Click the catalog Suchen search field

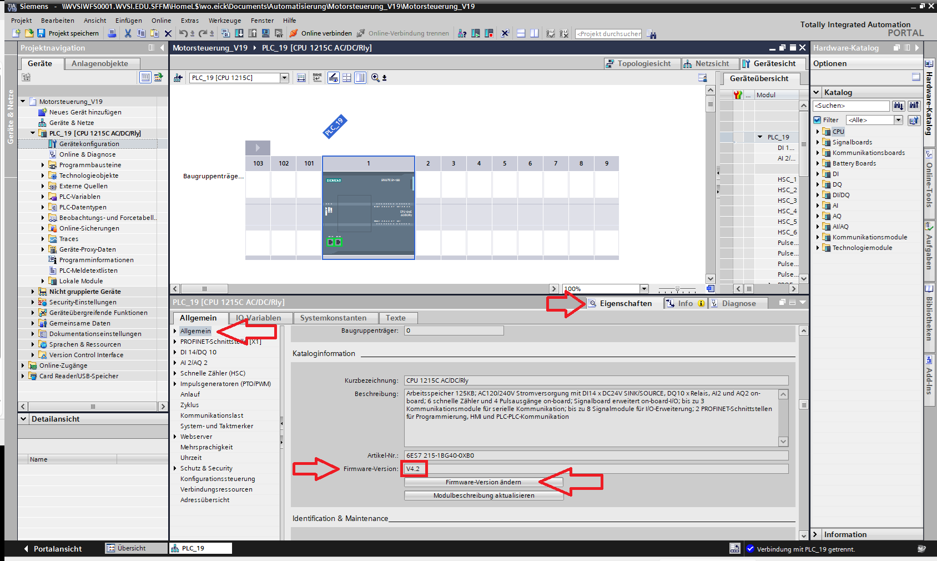(852, 106)
